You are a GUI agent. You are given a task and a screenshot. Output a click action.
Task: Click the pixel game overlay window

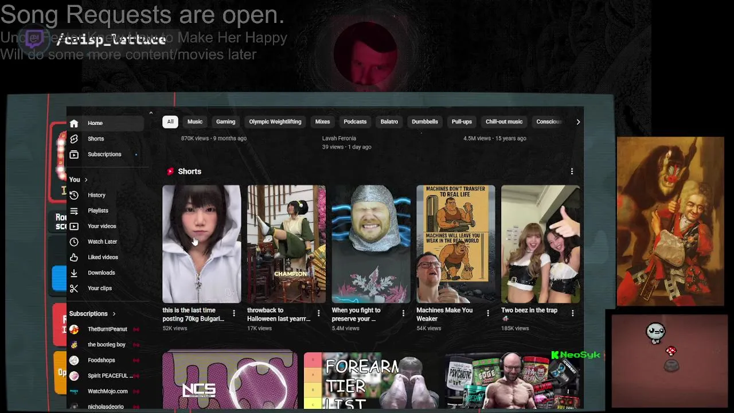(x=669, y=360)
